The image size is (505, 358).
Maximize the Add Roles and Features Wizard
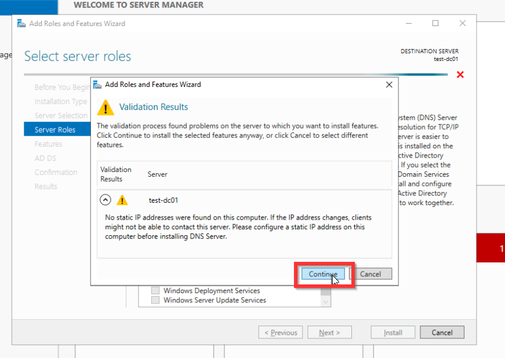[435, 24]
